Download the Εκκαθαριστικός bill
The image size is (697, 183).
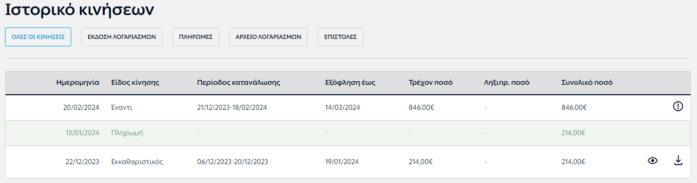[678, 161]
